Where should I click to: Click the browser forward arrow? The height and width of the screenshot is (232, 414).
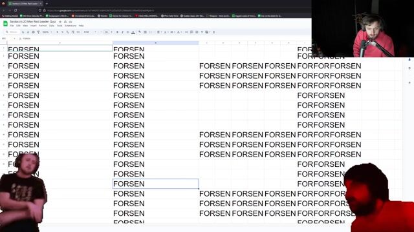pyautogui.click(x=10, y=10)
